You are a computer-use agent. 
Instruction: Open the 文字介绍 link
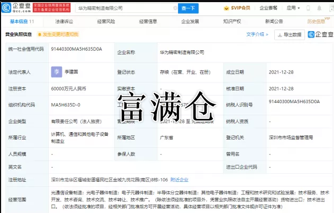tap(257, 34)
